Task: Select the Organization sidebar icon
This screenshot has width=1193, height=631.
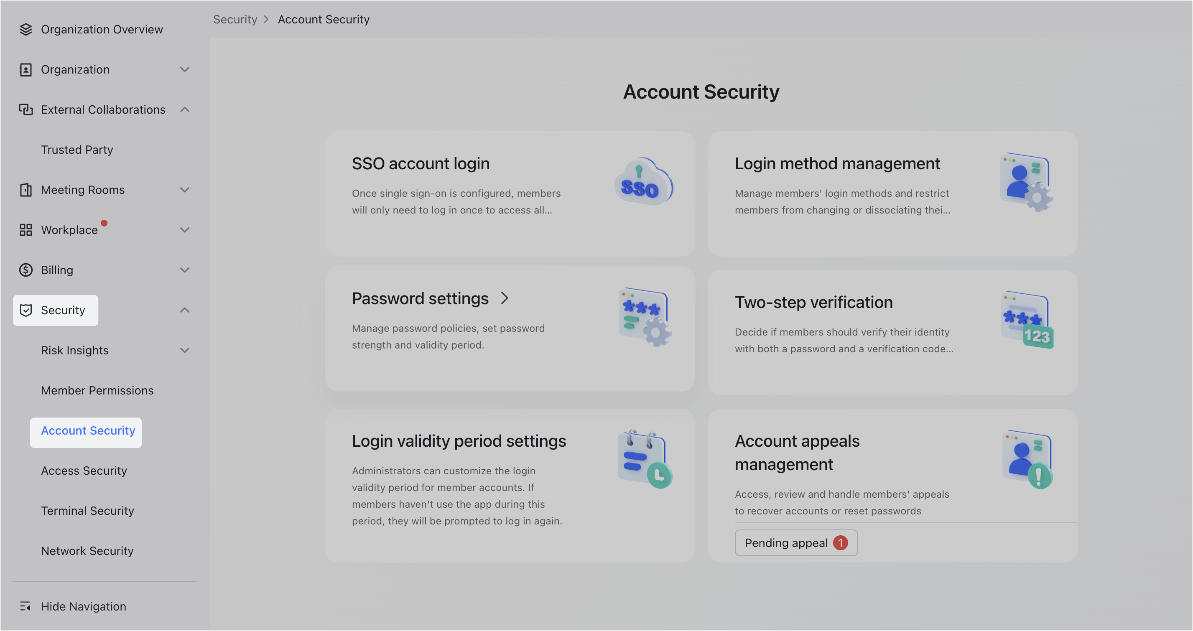Action: pyautogui.click(x=25, y=69)
